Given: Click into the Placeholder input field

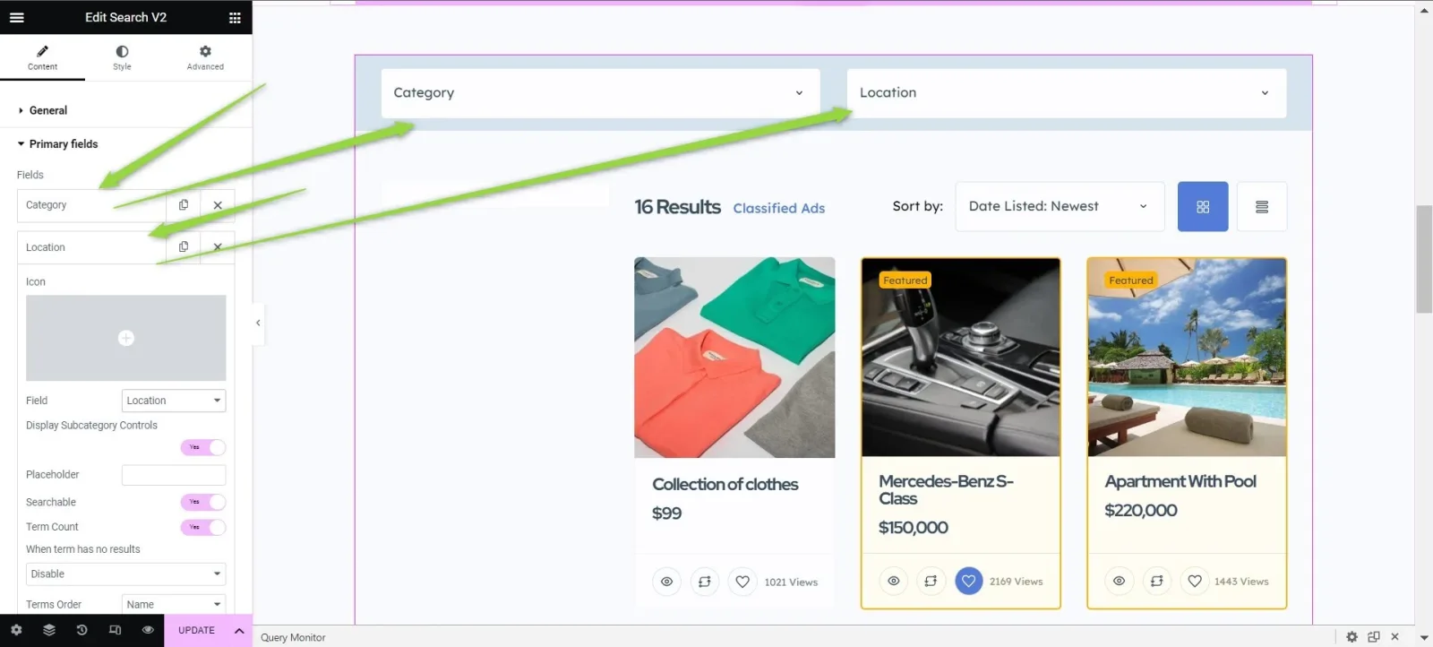Looking at the screenshot, I should pyautogui.click(x=174, y=475).
